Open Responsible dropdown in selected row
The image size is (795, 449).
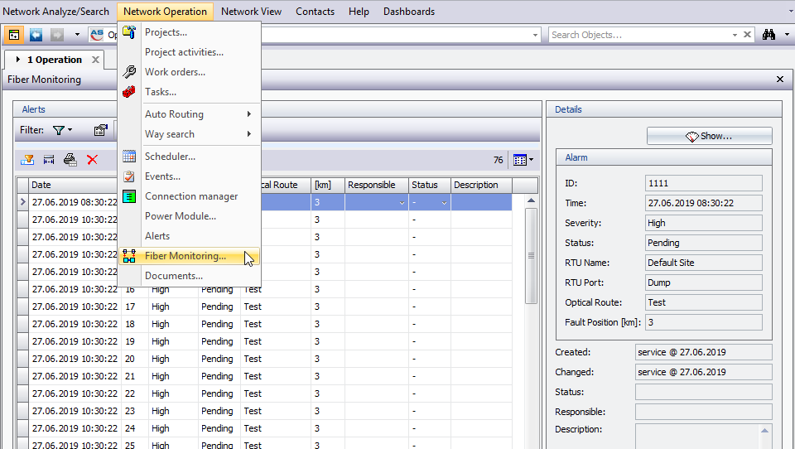[402, 202]
